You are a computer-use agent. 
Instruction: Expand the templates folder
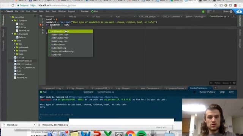(14, 51)
